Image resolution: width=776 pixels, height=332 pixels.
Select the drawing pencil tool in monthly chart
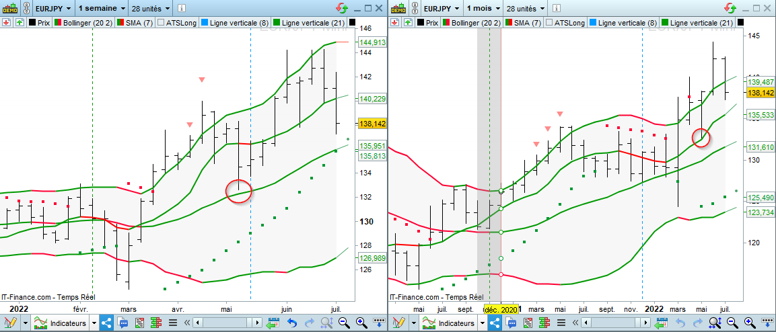pyautogui.click(x=398, y=323)
